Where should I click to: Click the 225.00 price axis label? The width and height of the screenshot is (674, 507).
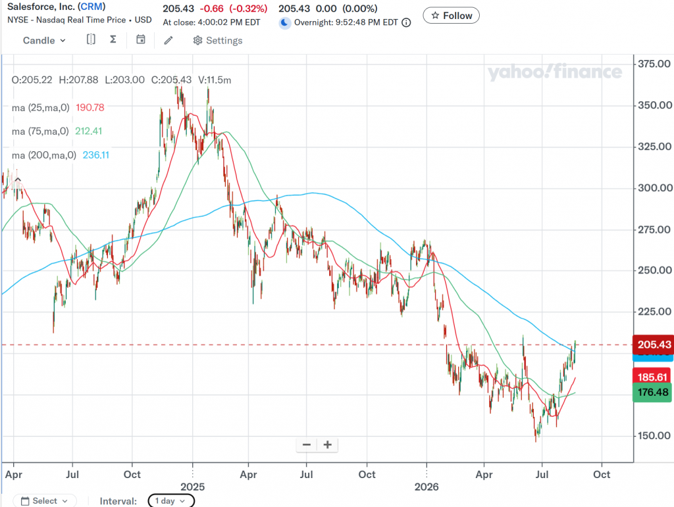click(x=654, y=312)
